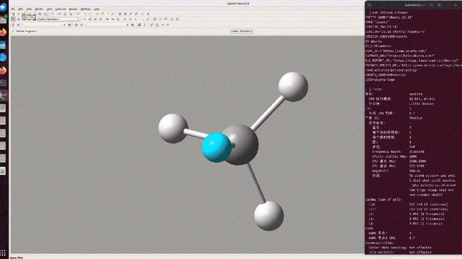Select the Delete Atom tool
Screen dimensions: 462x259
(x=113, y=19)
